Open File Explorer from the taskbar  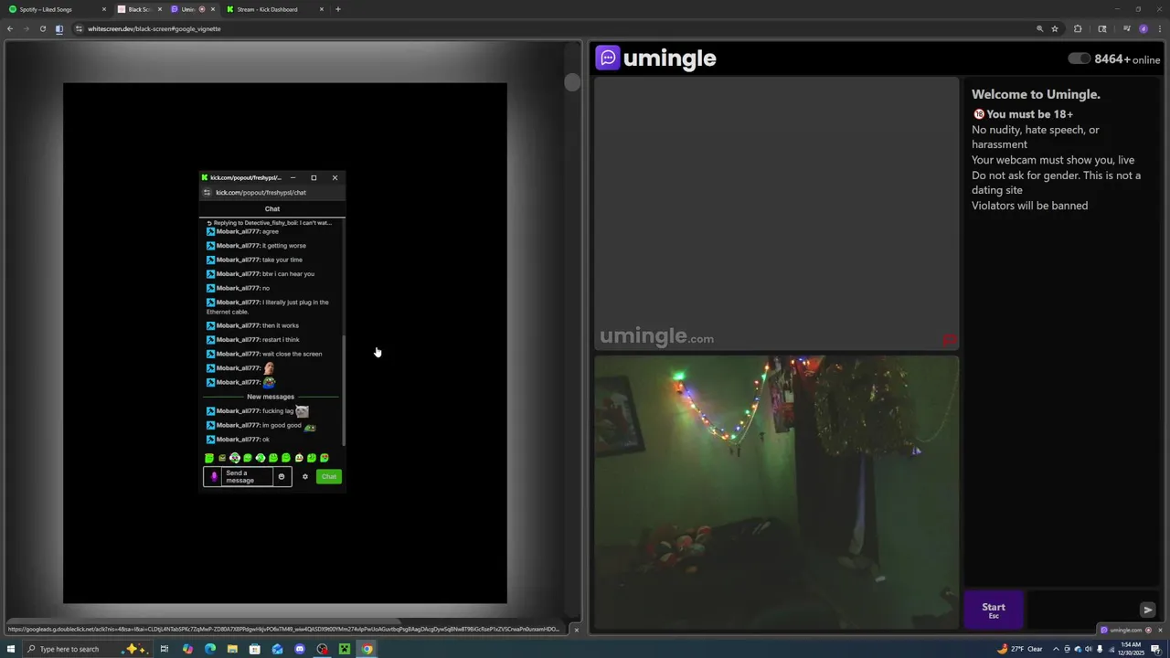pos(232,649)
